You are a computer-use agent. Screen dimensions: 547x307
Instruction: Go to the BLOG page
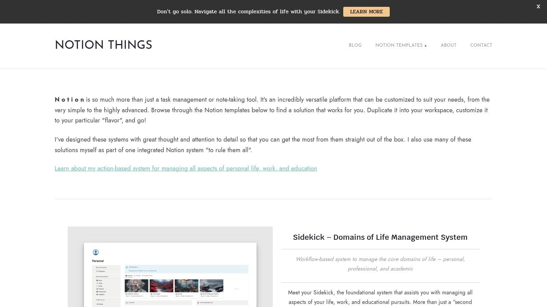pyautogui.click(x=355, y=45)
